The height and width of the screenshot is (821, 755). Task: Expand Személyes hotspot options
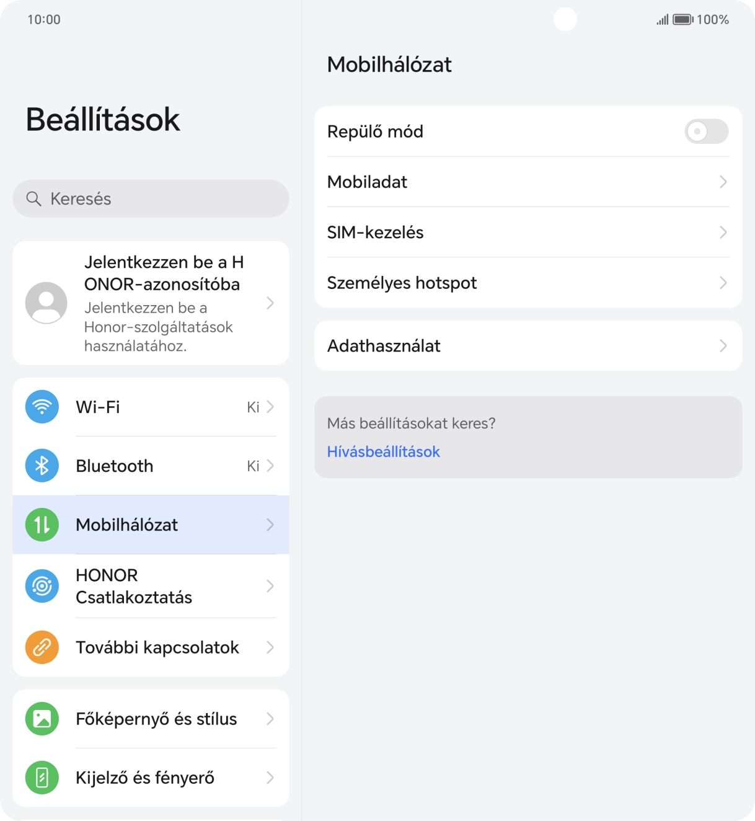[723, 283]
